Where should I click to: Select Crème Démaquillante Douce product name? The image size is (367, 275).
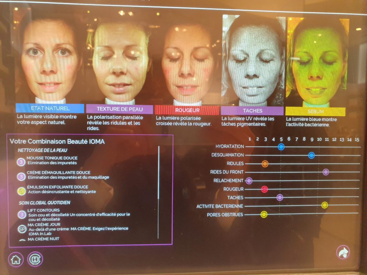(58, 173)
